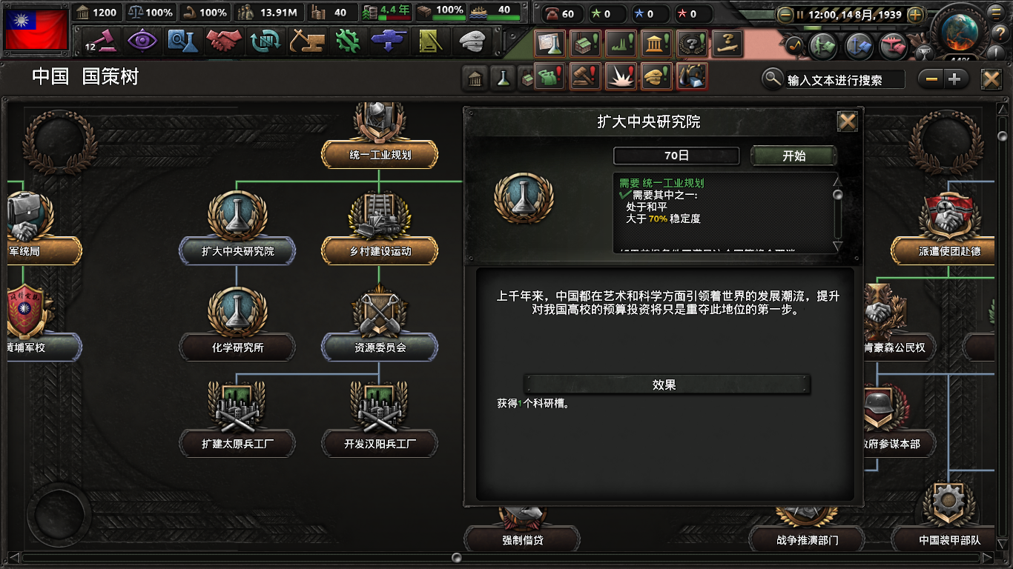Open the political gavel decisions tab
This screenshot has height=569, width=1013.
click(x=101, y=40)
